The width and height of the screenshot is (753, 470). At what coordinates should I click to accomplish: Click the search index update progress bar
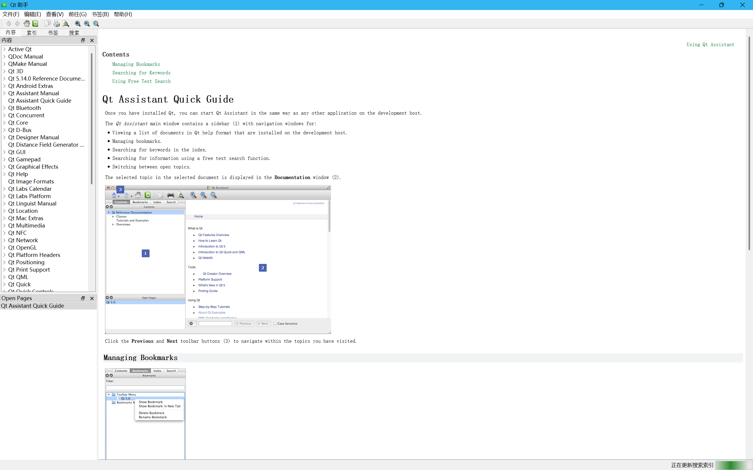(733, 465)
